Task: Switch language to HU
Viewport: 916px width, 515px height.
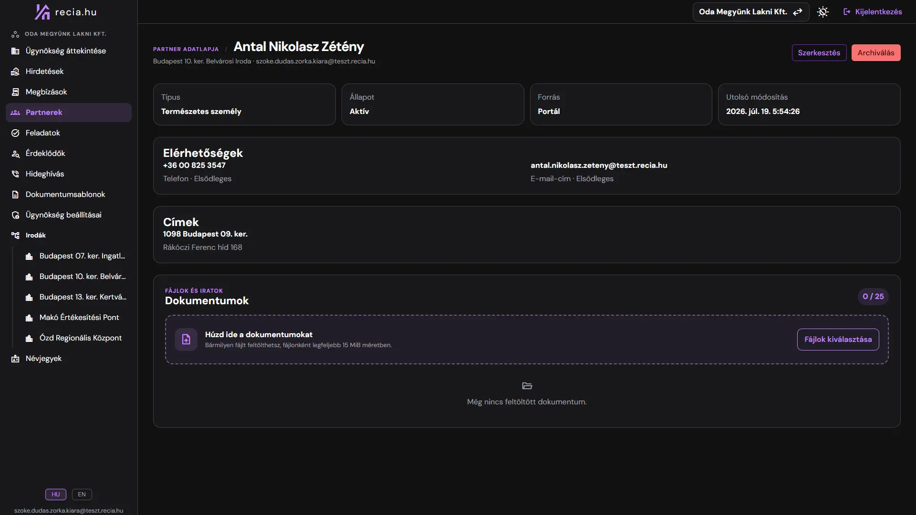Action: point(56,494)
